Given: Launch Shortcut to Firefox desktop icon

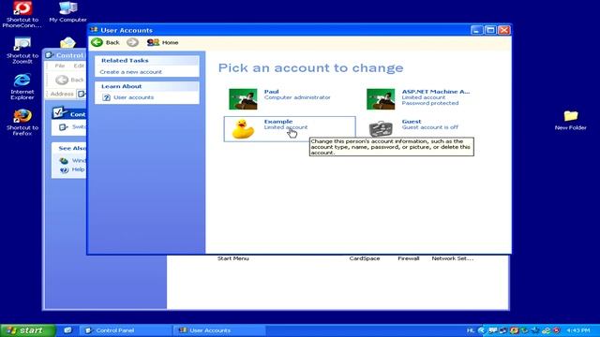Looking at the screenshot, I should [22, 123].
